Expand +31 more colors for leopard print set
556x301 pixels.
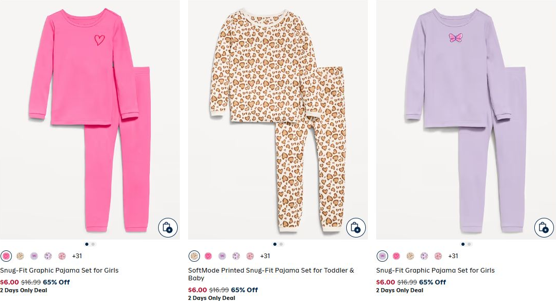(265, 256)
